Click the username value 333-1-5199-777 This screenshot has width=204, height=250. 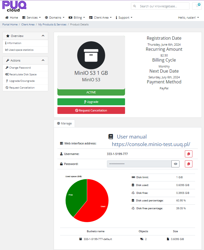click(117, 154)
